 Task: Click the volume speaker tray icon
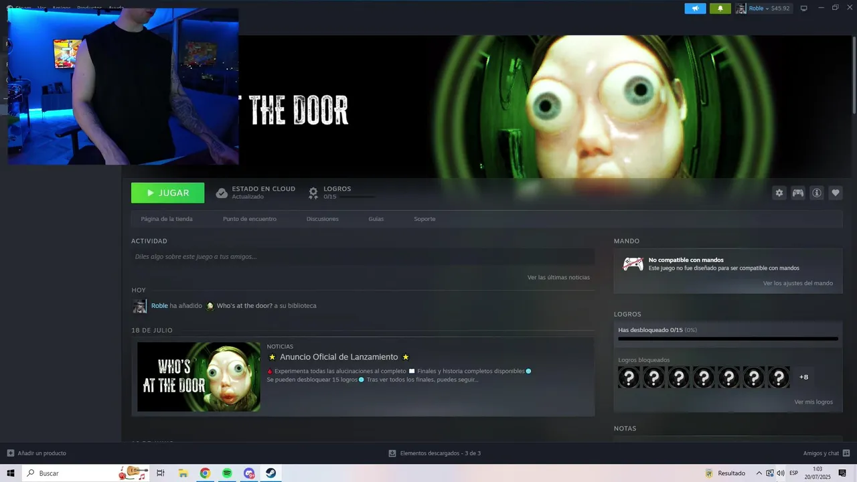coord(780,473)
